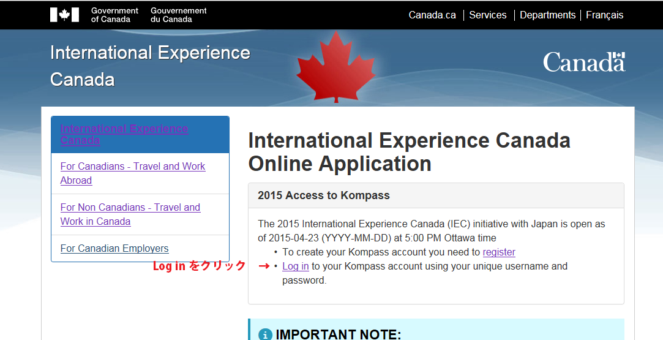Switch language to Français
The width and height of the screenshot is (663, 340).
(x=604, y=15)
